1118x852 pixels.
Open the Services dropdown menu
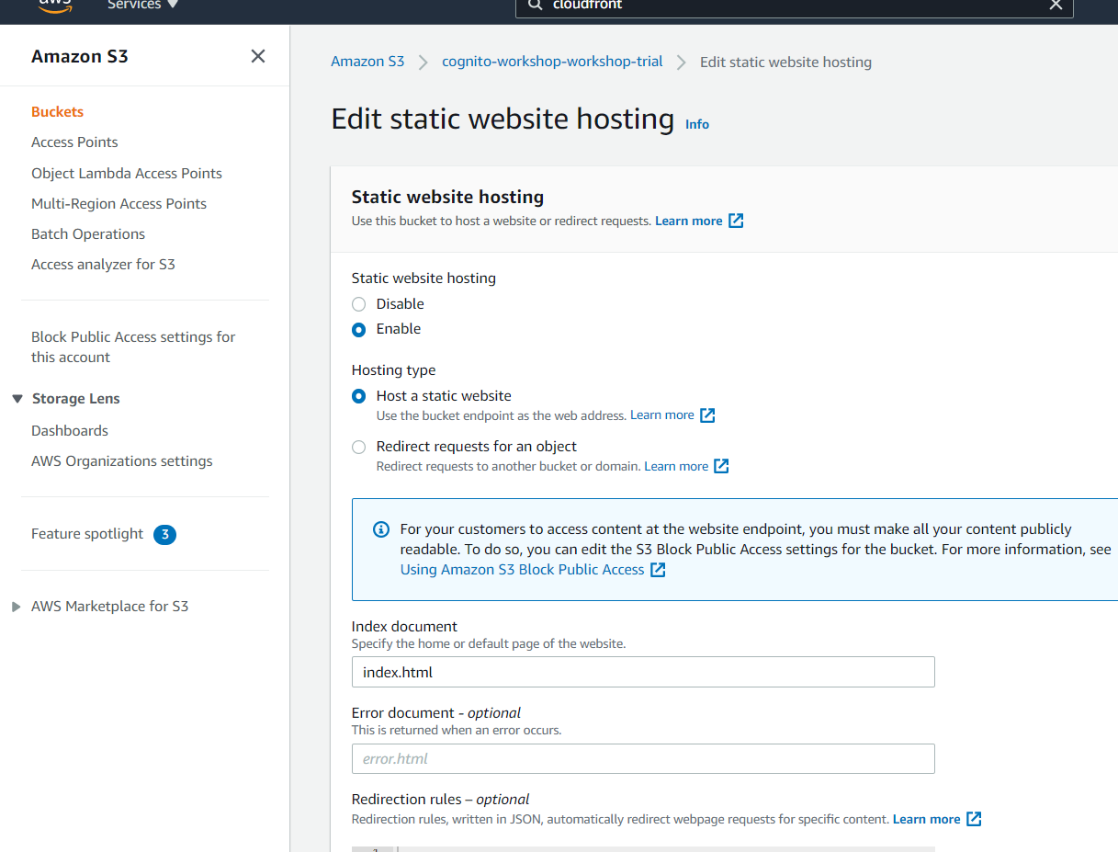pos(142,6)
